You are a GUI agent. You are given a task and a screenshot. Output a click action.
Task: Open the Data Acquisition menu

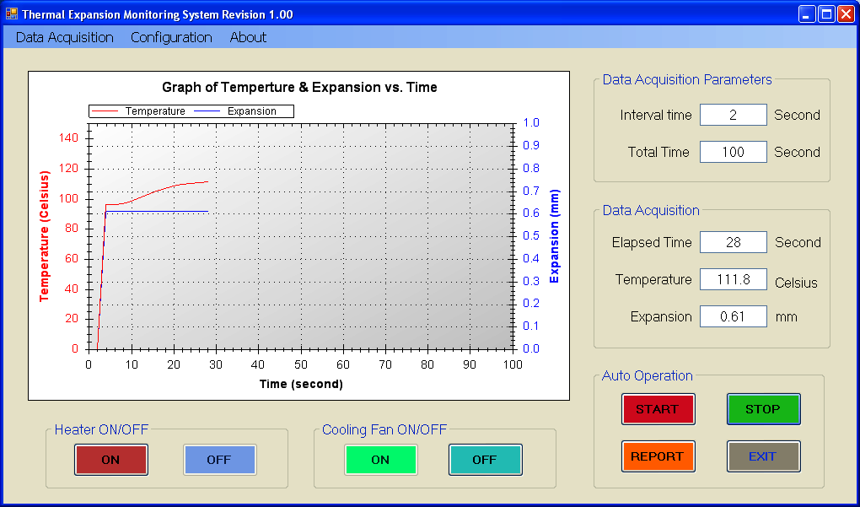65,37
